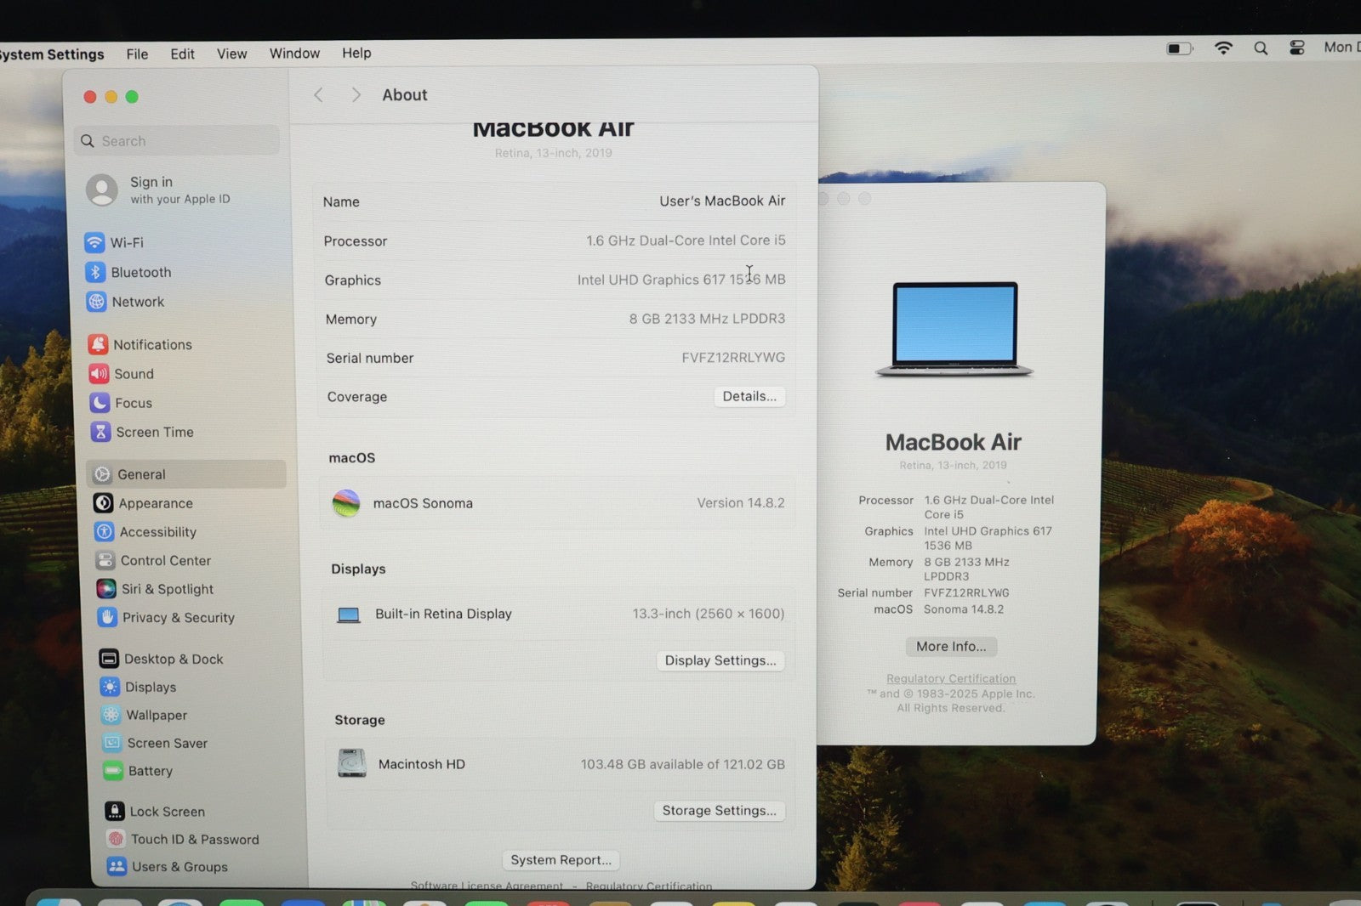Click the Storage Settings… button
Image resolution: width=1361 pixels, height=906 pixels.
(x=719, y=811)
